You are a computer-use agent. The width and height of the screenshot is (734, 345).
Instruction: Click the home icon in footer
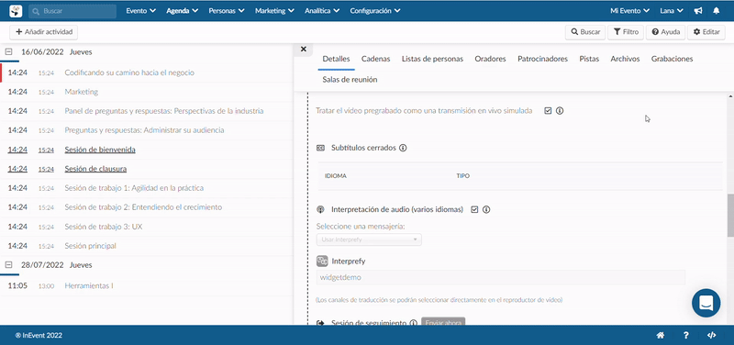[661, 335]
